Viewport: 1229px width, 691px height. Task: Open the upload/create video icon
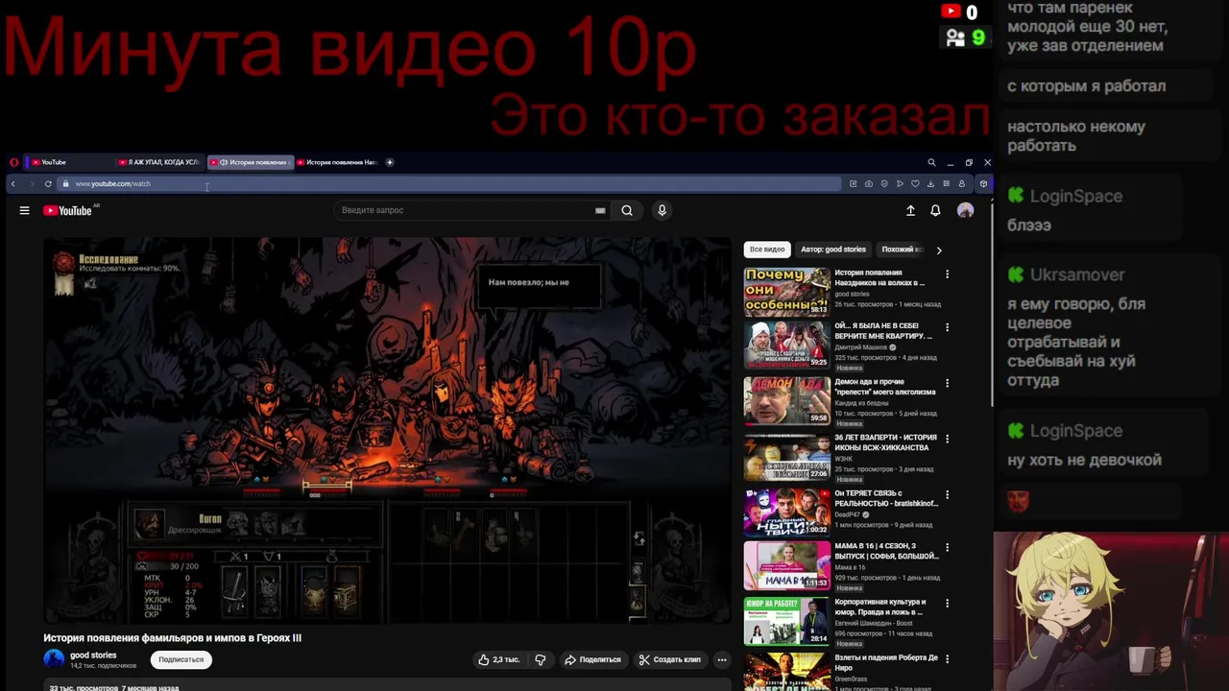tap(910, 210)
